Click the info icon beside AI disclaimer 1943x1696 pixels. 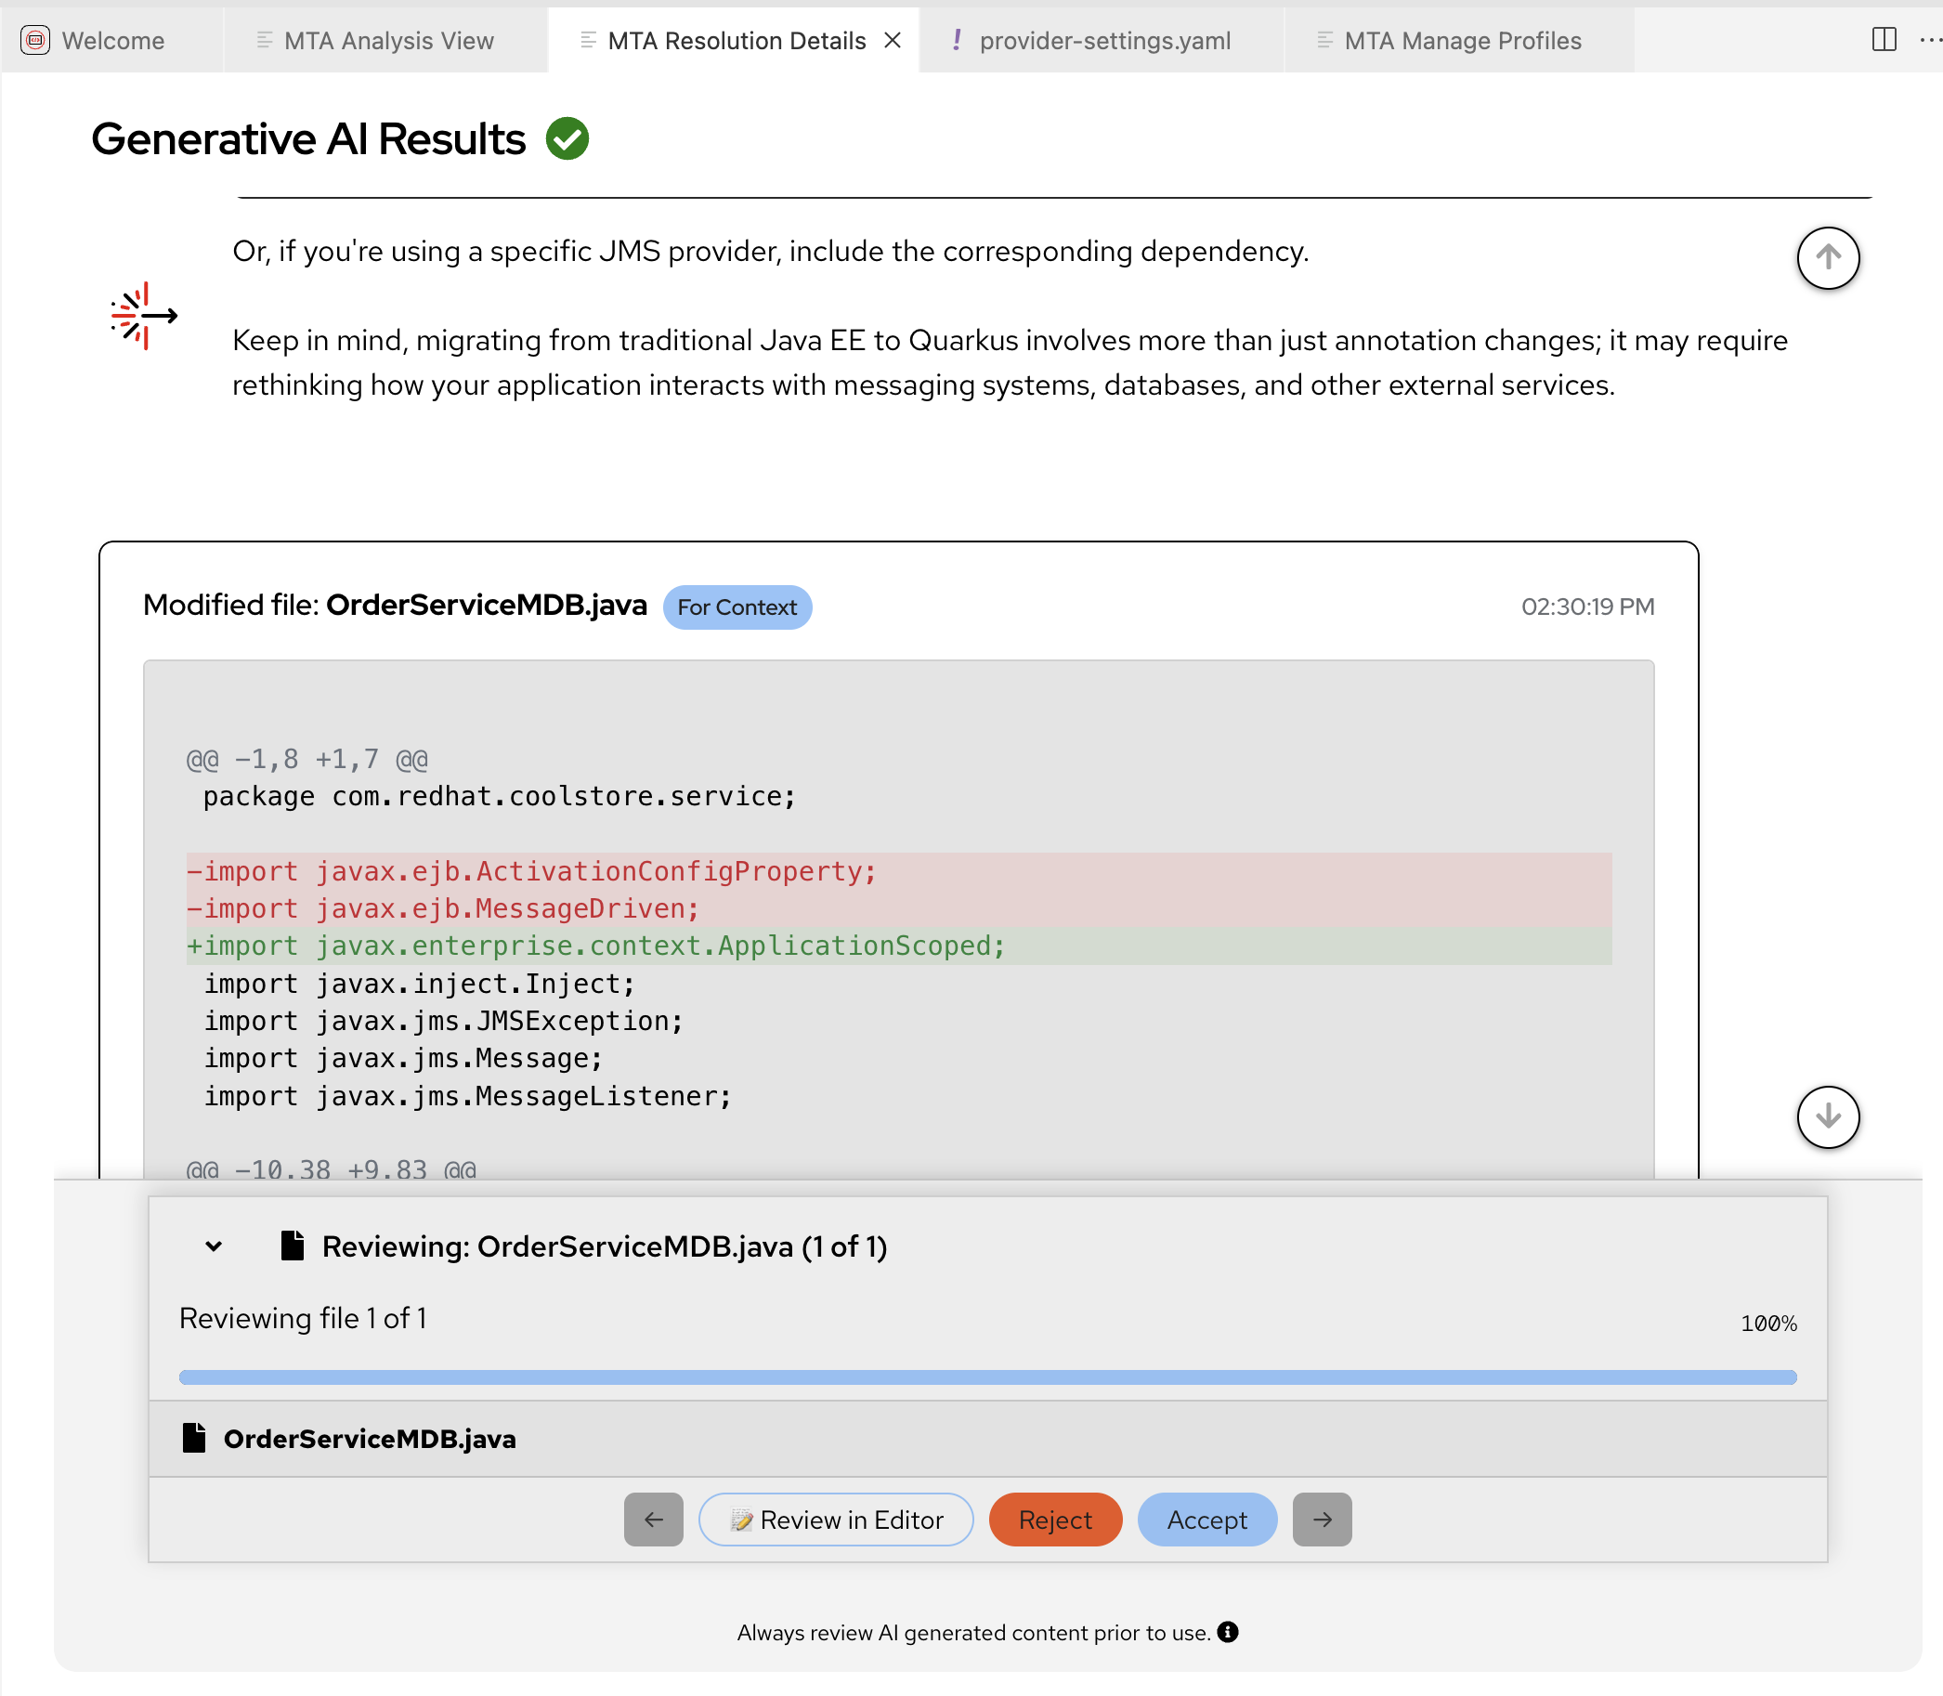point(1228,1632)
